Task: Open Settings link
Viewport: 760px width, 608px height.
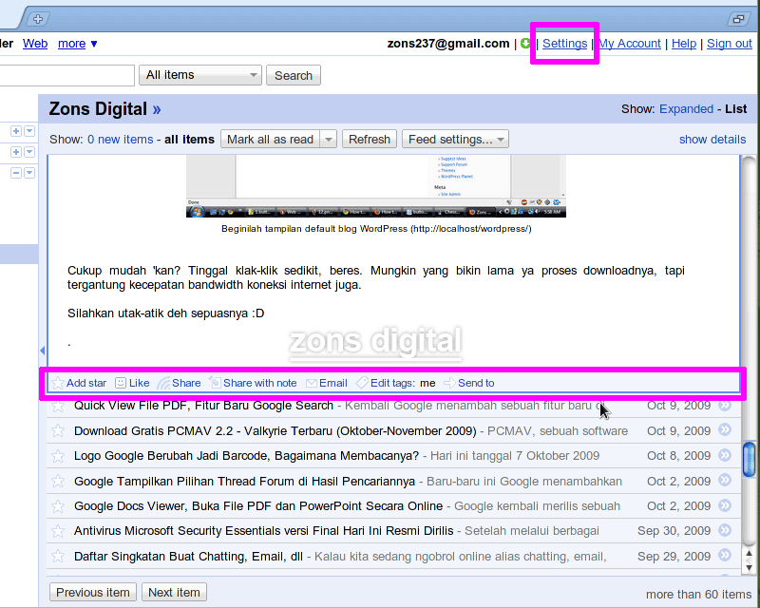Action: tap(564, 44)
